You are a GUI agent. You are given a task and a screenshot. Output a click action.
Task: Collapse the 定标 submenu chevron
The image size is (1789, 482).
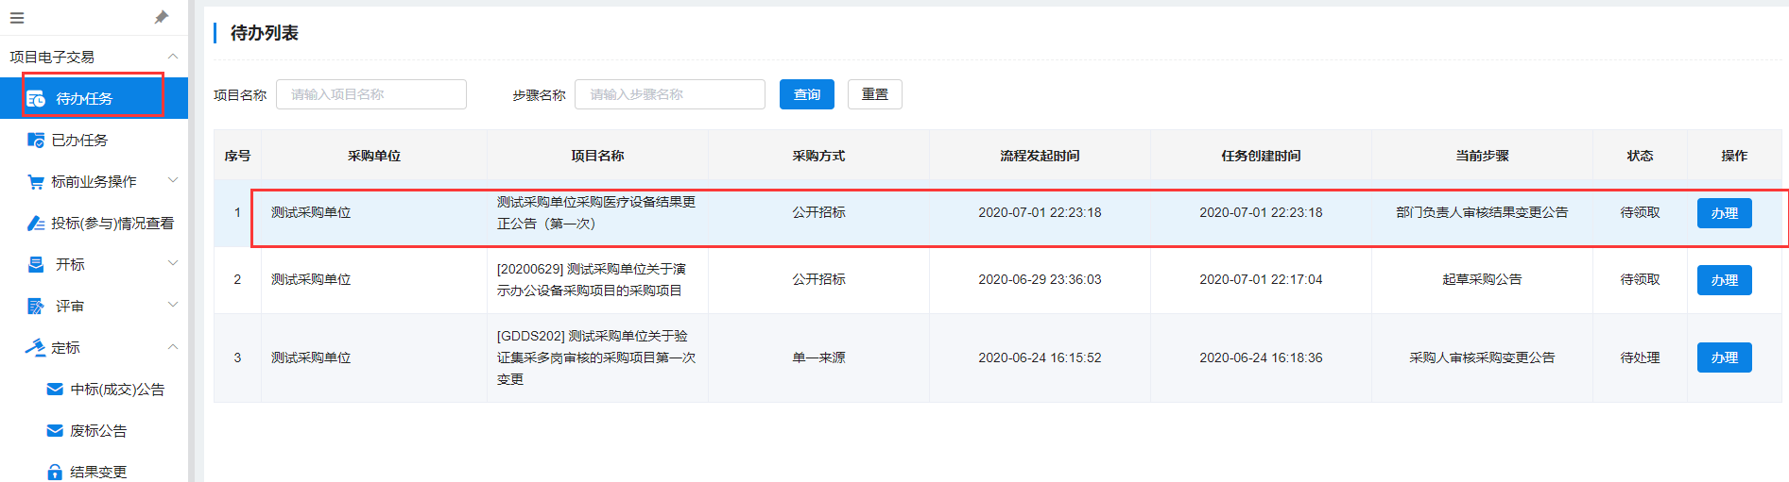(x=173, y=347)
